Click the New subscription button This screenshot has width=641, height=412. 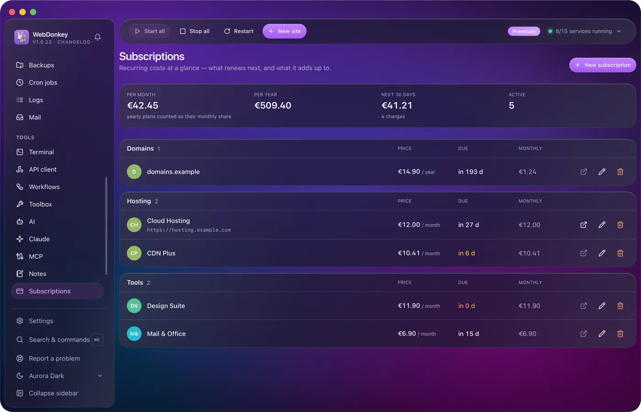point(603,65)
